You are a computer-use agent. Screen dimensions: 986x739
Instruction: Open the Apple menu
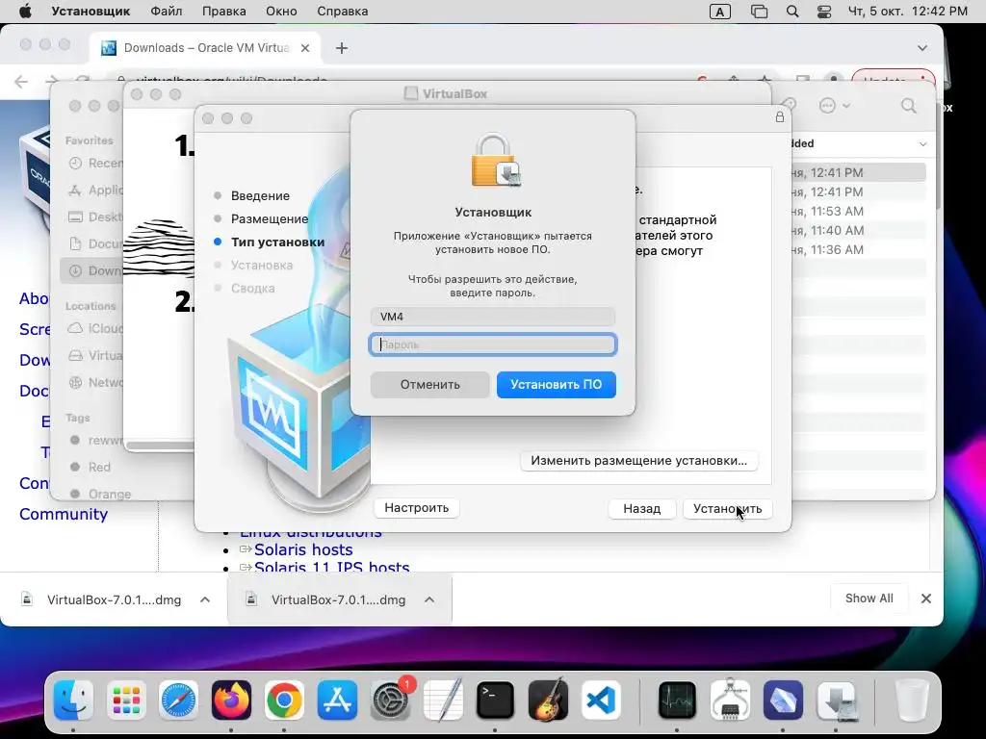tap(25, 12)
